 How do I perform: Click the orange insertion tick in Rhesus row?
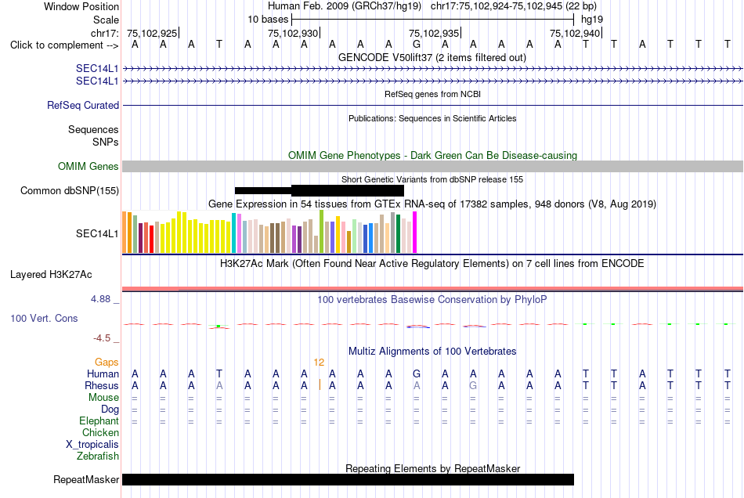[x=320, y=384]
